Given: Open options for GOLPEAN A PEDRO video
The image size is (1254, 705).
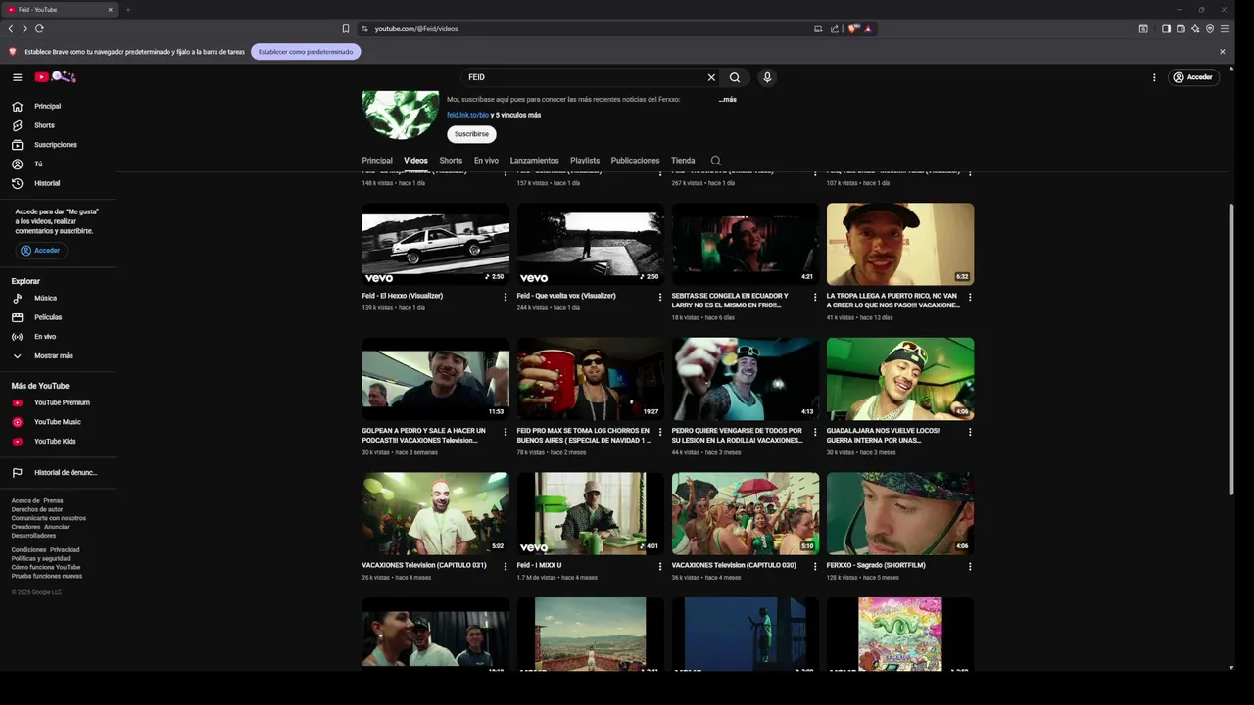Looking at the screenshot, I should [x=506, y=432].
